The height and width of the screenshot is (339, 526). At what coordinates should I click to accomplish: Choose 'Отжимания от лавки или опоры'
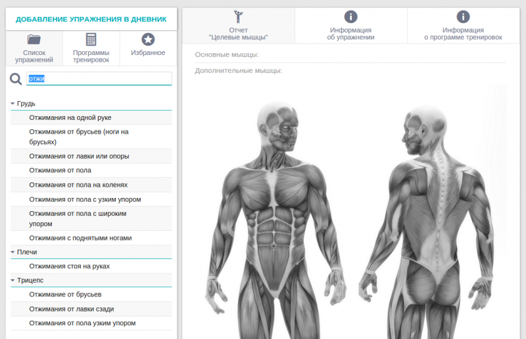tap(91, 156)
